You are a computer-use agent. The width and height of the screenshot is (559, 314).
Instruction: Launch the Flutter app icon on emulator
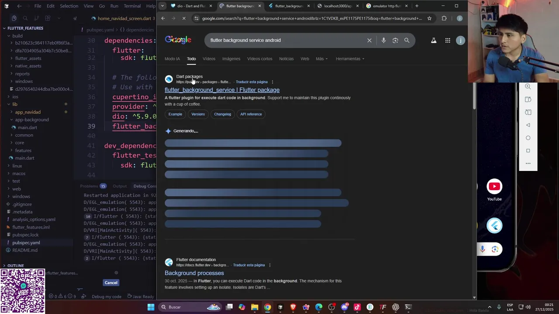pyautogui.click(x=494, y=225)
